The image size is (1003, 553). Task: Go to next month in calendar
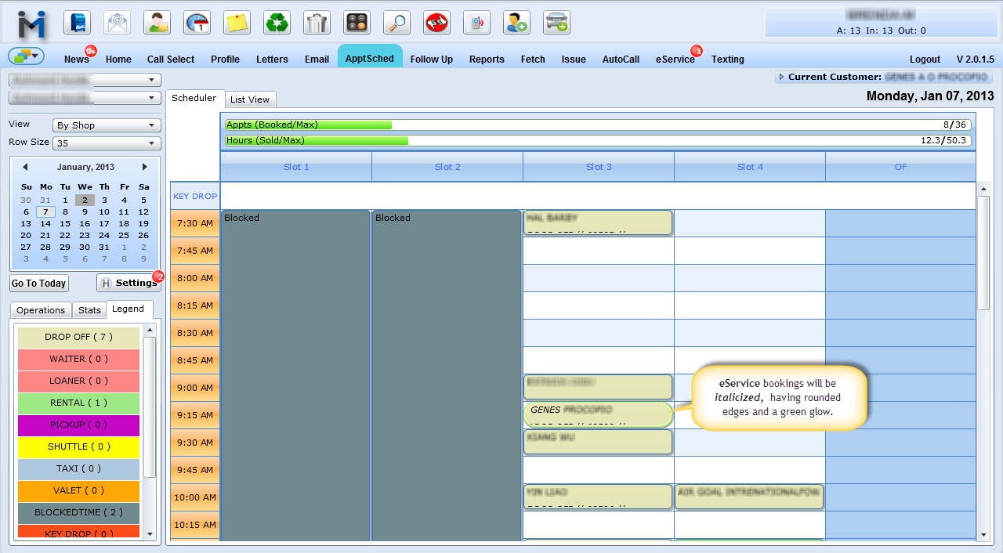[x=145, y=167]
